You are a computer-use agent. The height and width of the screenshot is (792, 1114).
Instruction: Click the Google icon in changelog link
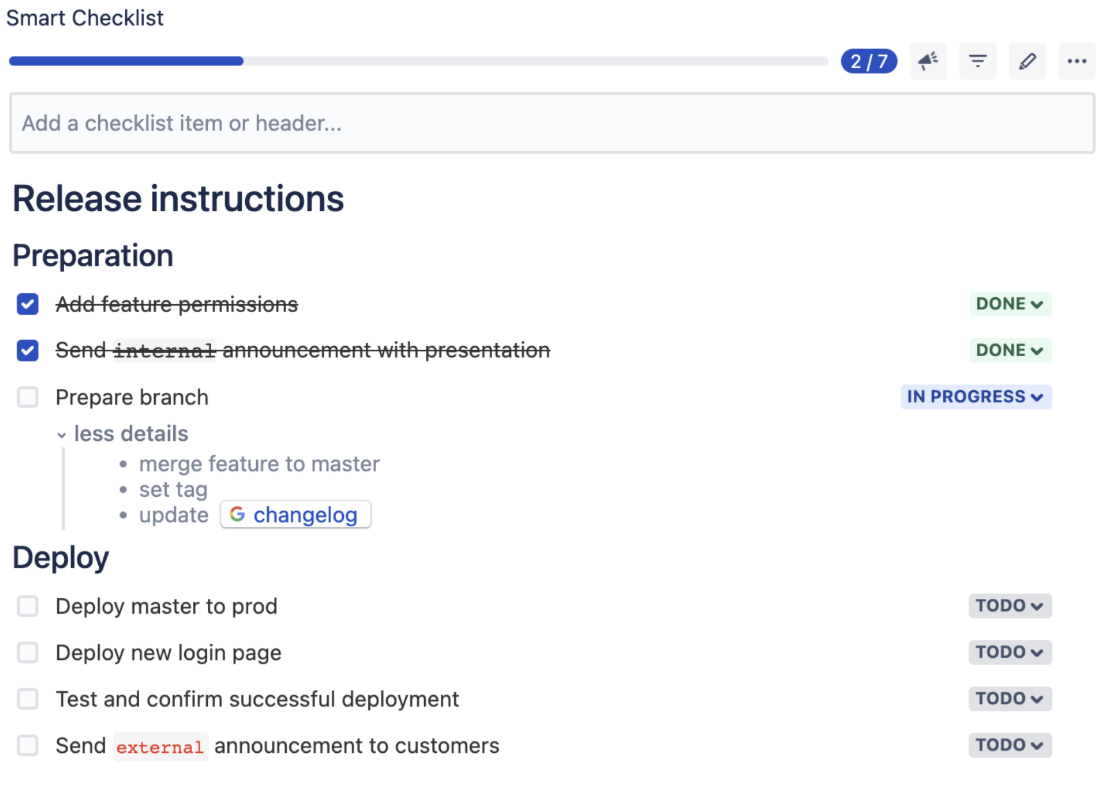click(237, 514)
